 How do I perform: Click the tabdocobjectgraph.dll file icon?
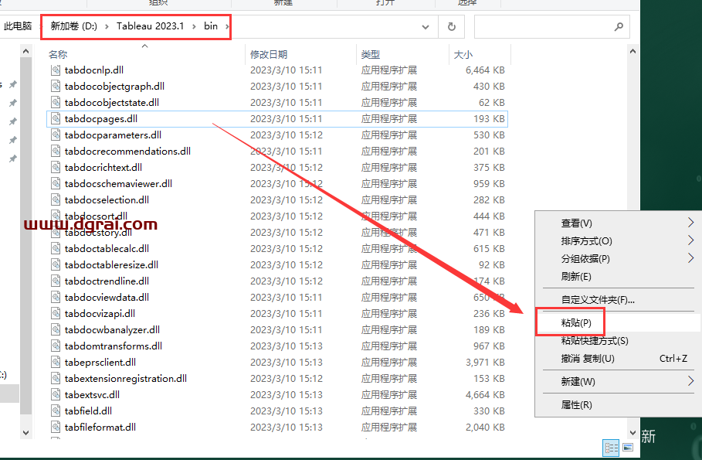coord(56,86)
